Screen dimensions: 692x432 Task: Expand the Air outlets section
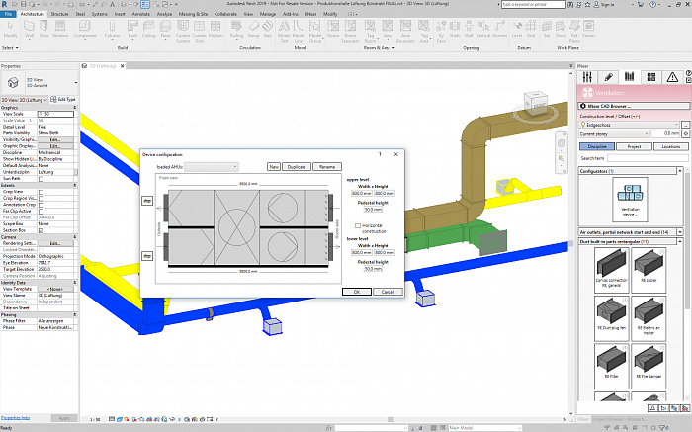click(680, 232)
